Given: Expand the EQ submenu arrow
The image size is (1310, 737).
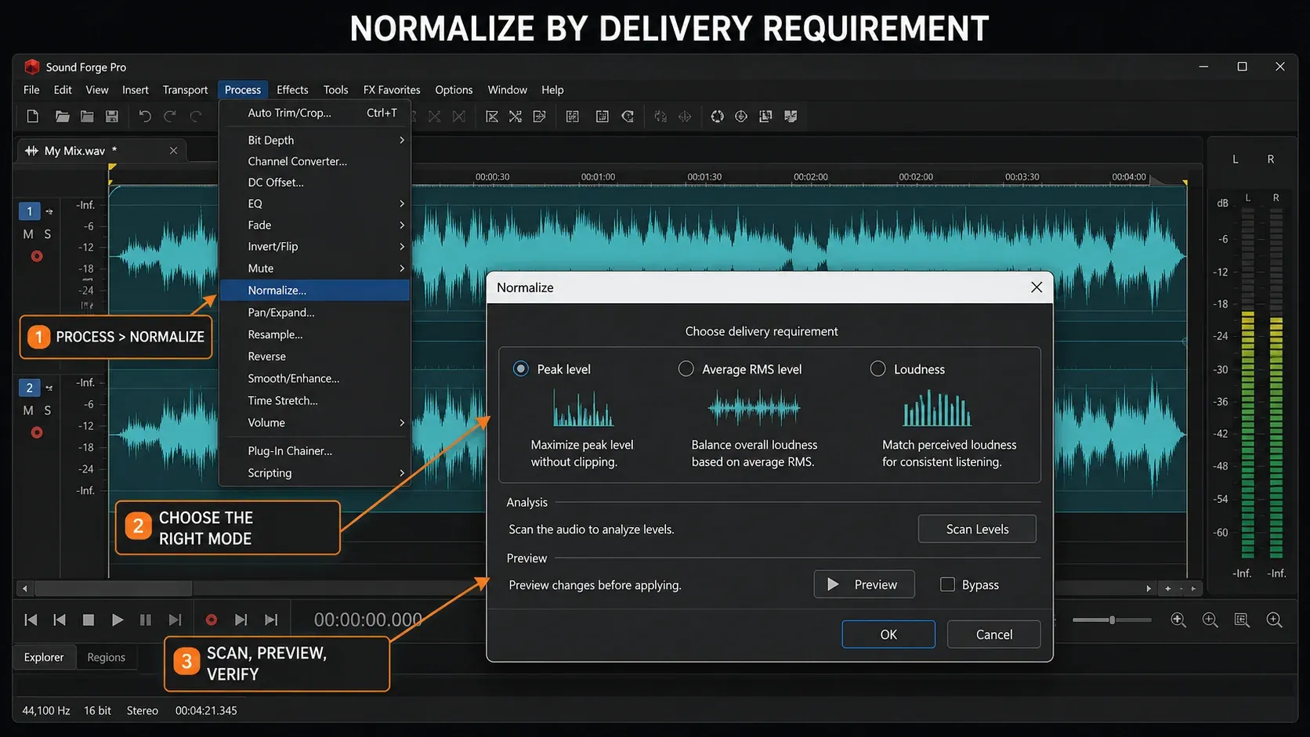Looking at the screenshot, I should [402, 204].
